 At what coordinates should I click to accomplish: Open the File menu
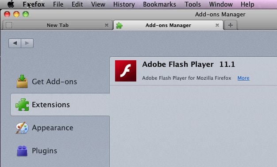point(58,4)
